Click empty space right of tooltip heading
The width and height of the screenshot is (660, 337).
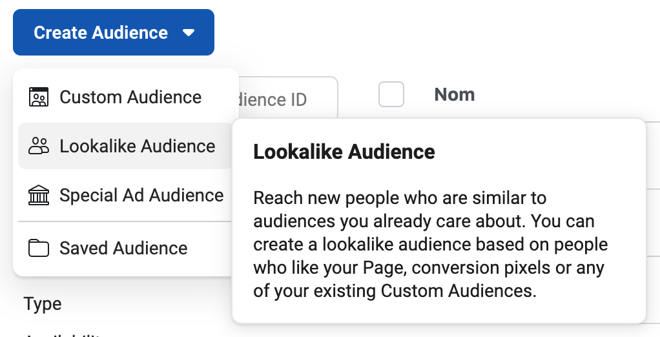click(542, 152)
